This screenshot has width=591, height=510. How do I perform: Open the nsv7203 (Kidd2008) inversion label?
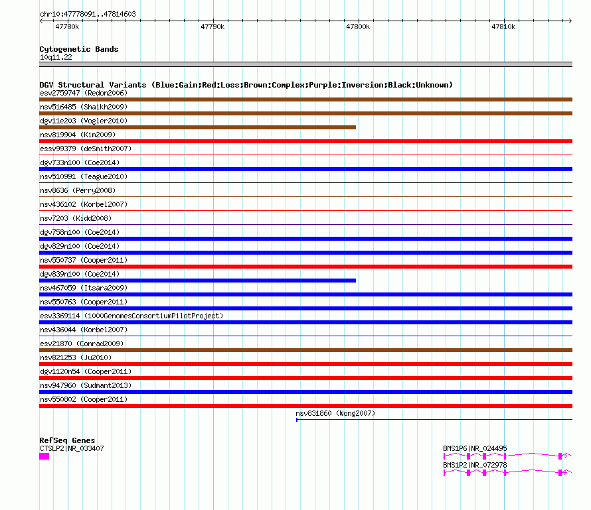76,218
